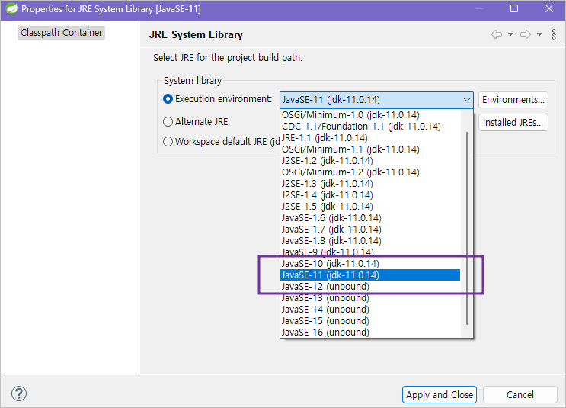Screen dimensions: 566x408
Task: Choose OSGi/Minimum-1.1 from the list
Action: [x=370, y=149]
